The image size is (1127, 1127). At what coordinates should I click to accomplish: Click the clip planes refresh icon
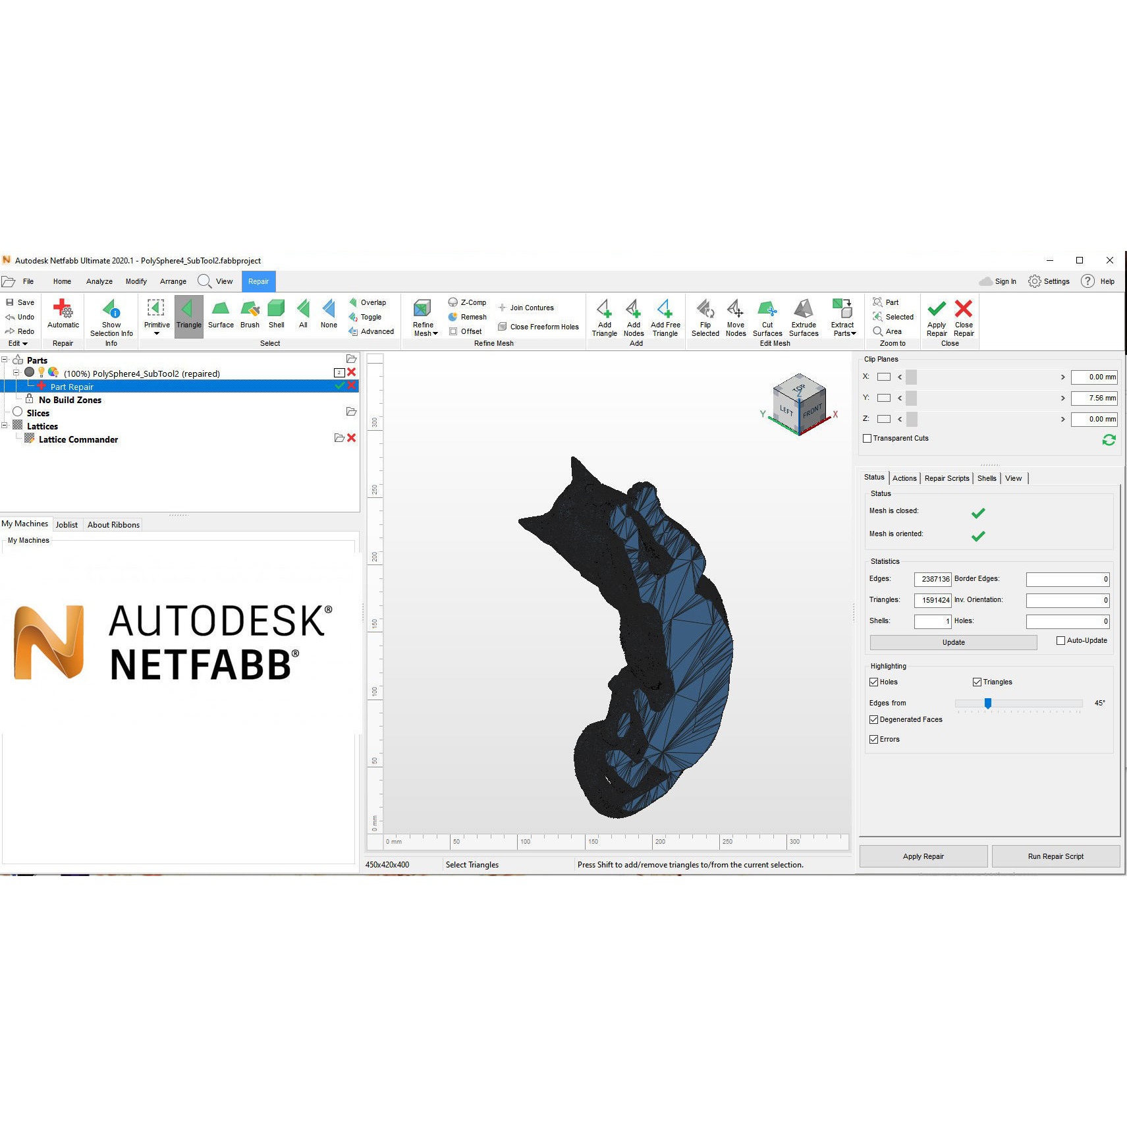(1109, 439)
